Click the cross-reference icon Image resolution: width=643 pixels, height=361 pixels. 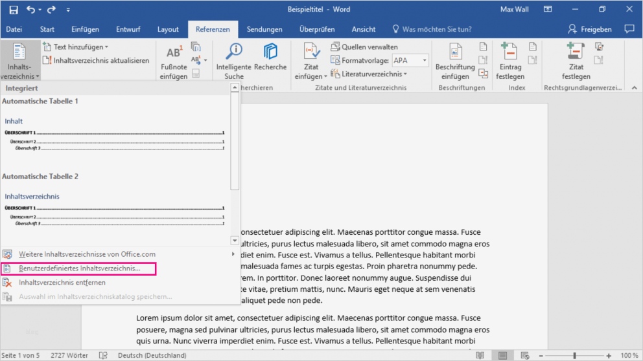point(483,74)
